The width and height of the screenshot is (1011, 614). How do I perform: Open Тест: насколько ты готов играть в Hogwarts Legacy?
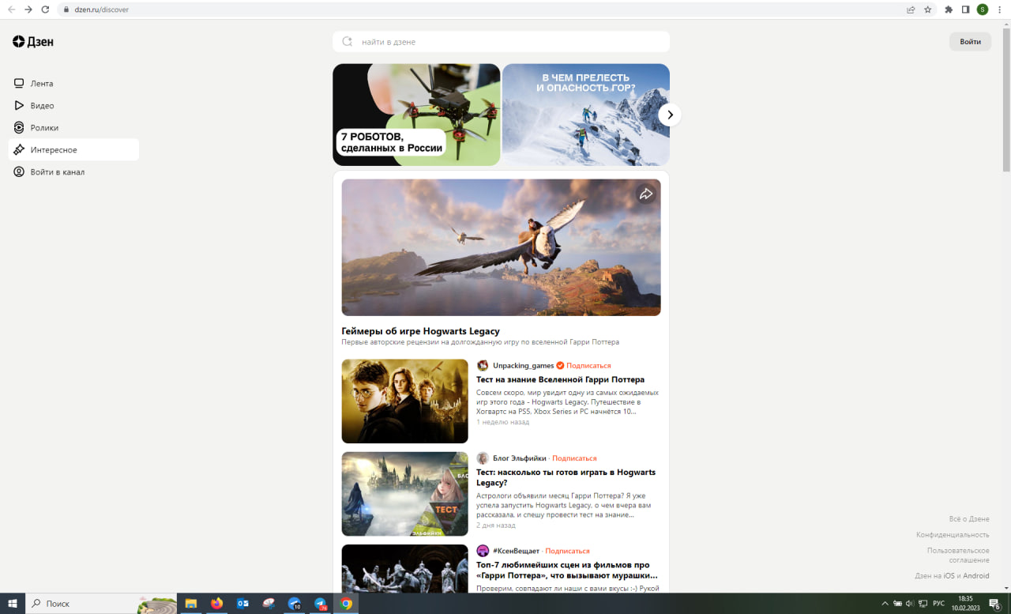(x=566, y=477)
